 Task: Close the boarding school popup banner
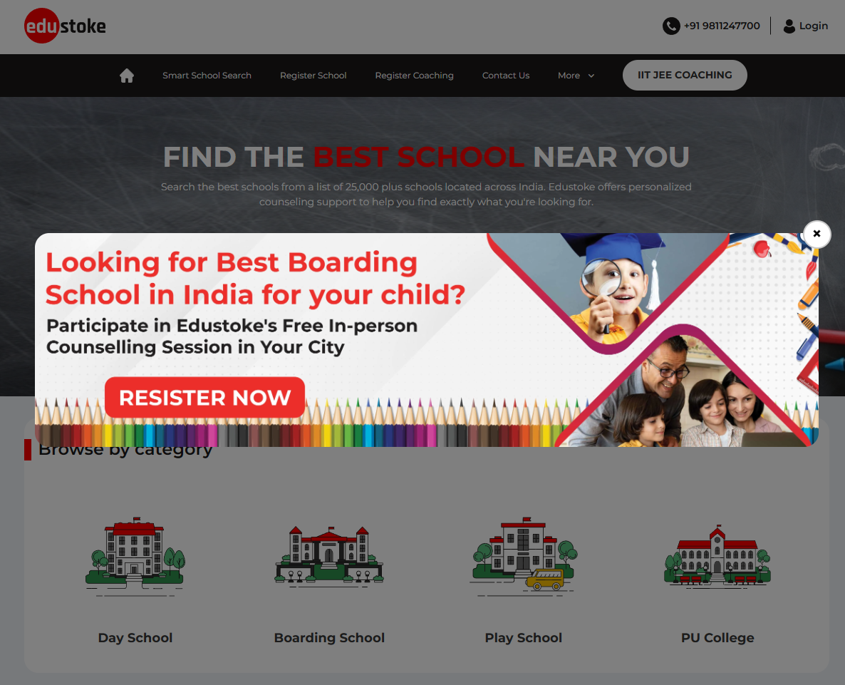click(817, 234)
